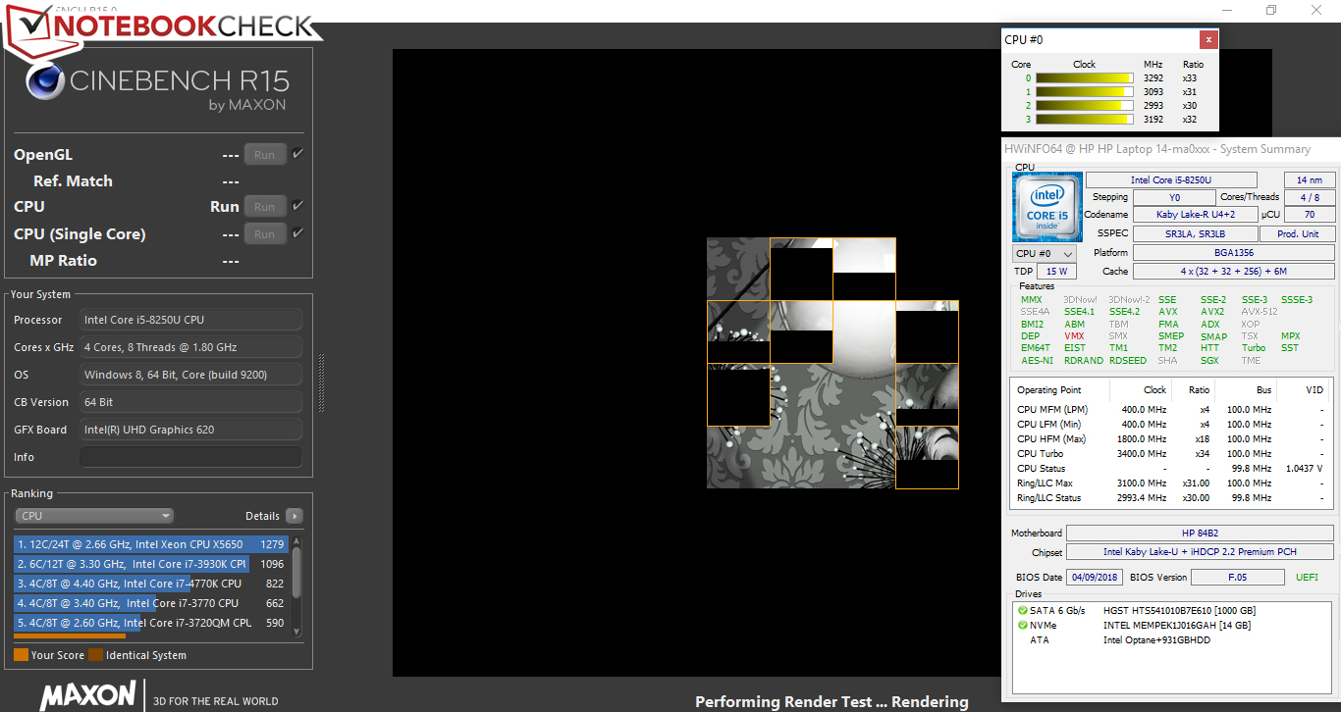Click the Core 3 clock bar
Image resolution: width=1341 pixels, height=712 pixels.
click(x=1085, y=120)
